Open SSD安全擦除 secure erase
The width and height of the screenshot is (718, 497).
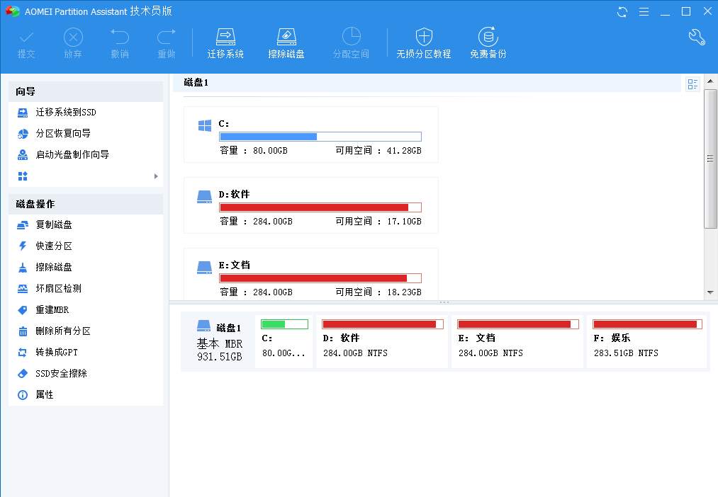point(60,373)
